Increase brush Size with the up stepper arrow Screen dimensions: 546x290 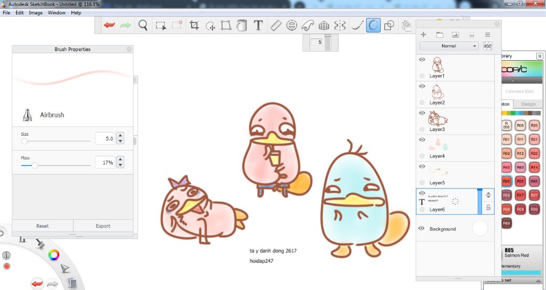coord(120,136)
